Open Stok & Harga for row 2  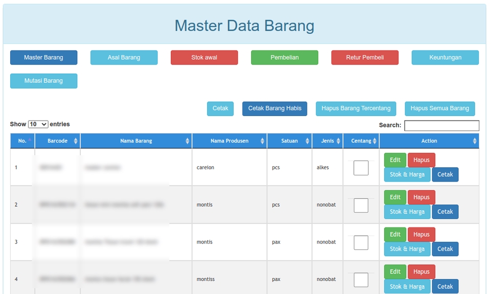[x=407, y=212]
